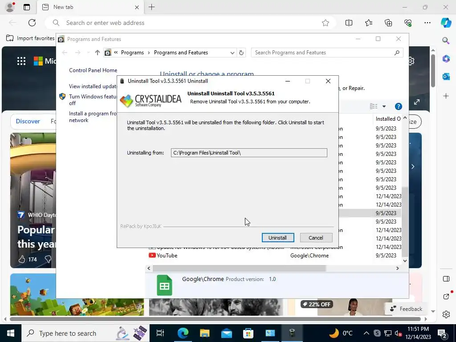This screenshot has width=456, height=342.
Task: Refresh the Programs and Features list
Action: 241,53
